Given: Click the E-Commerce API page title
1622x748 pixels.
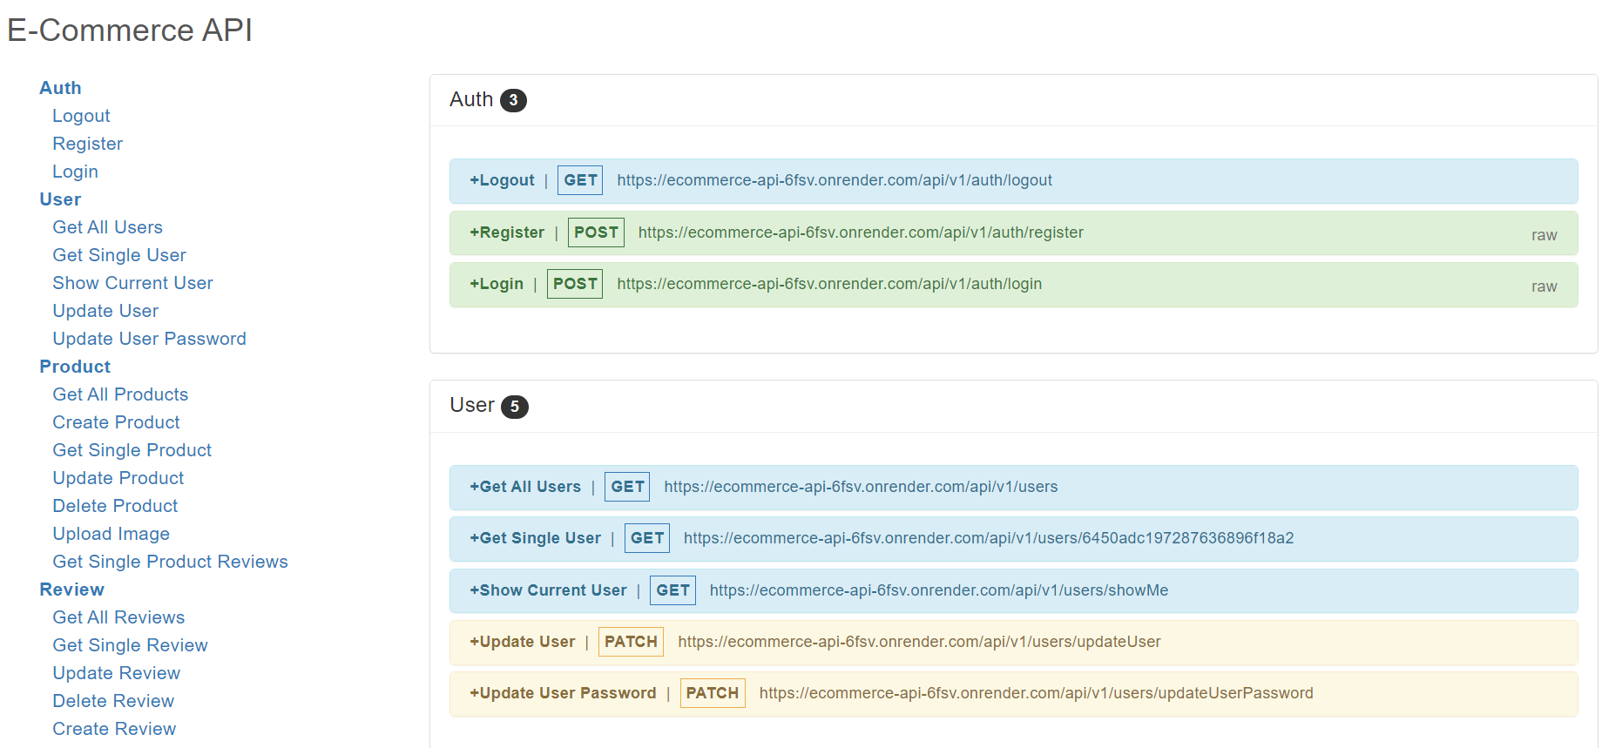Looking at the screenshot, I should click(130, 30).
